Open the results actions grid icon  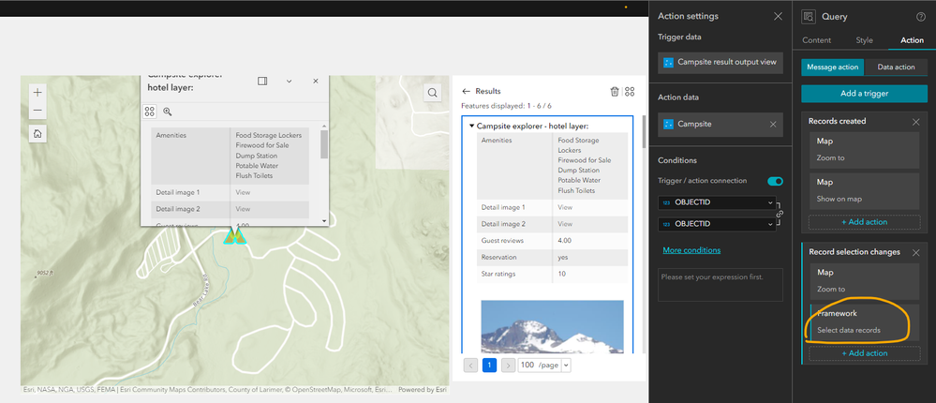tap(630, 91)
